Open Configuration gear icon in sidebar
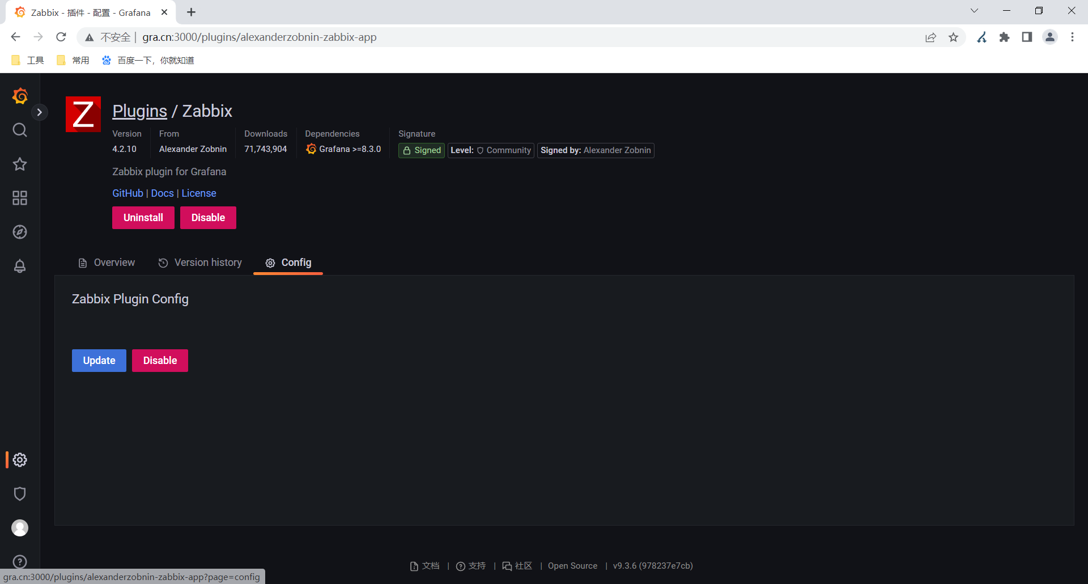The image size is (1088, 584). 20,460
